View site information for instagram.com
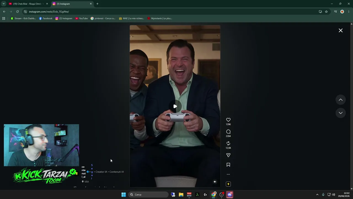353x199 pixels. point(25,12)
